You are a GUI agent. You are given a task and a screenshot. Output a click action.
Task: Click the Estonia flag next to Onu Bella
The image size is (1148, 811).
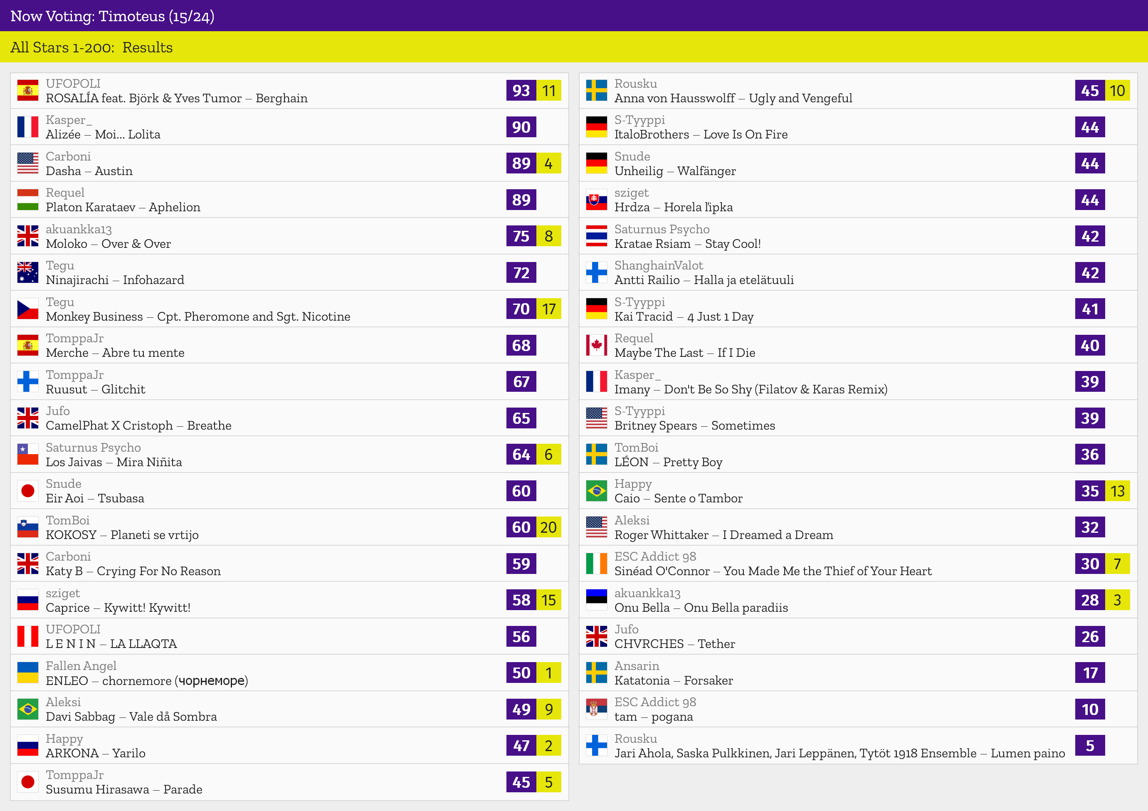point(597,600)
